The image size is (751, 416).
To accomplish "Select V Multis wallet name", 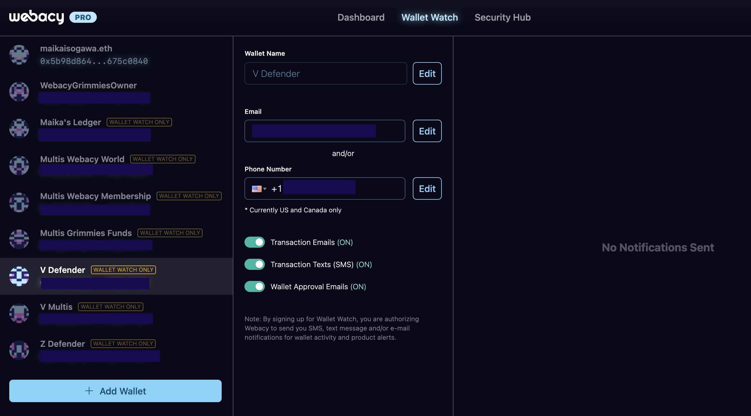I will 56,307.
